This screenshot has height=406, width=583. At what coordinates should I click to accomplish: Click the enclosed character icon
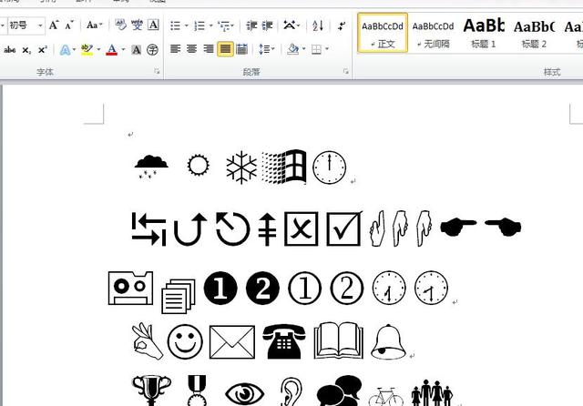[153, 49]
